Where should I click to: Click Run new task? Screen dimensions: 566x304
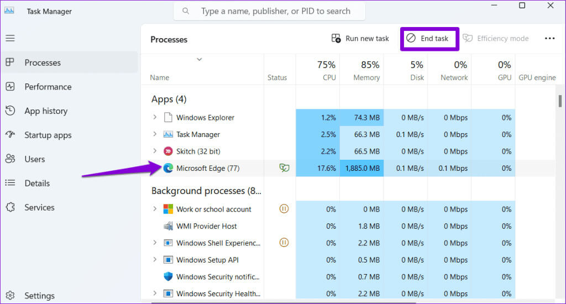[360, 39]
